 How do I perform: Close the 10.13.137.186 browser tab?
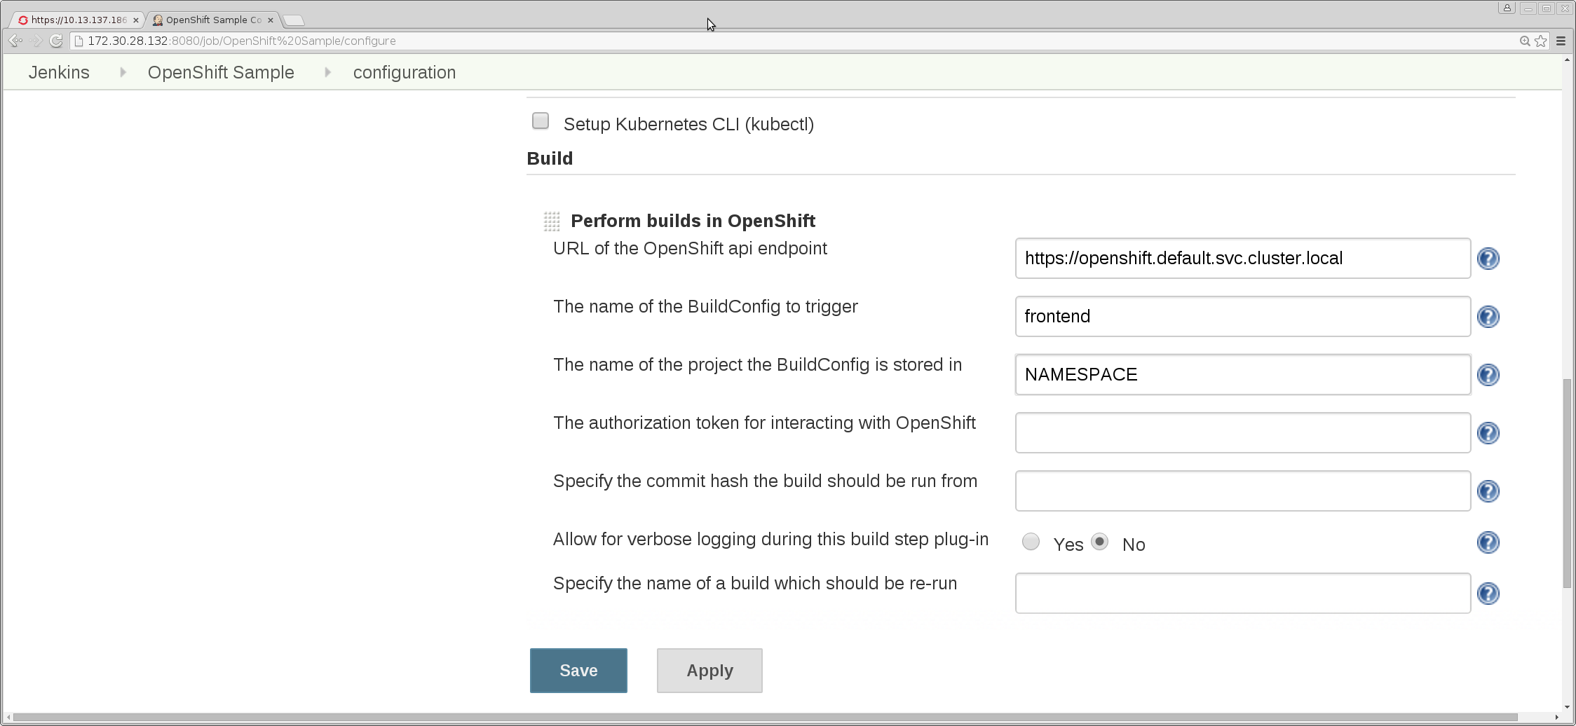(136, 20)
